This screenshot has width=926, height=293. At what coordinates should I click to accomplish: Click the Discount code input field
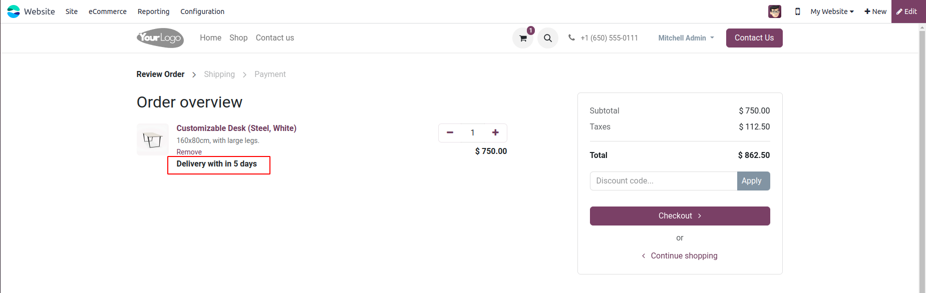[x=663, y=181]
